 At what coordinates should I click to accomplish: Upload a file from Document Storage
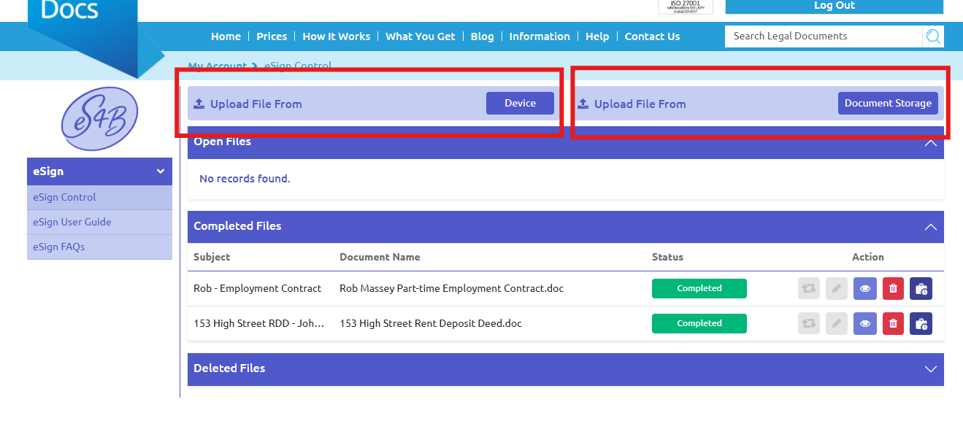tap(887, 104)
